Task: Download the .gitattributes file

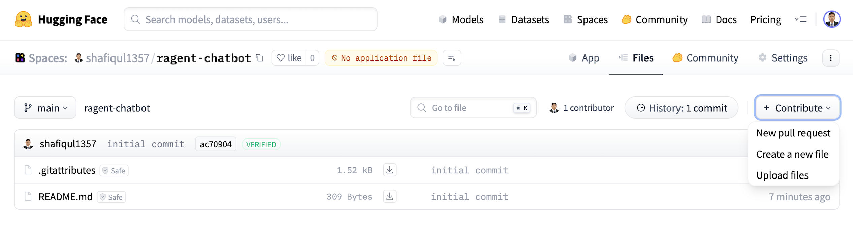Action: pos(390,170)
